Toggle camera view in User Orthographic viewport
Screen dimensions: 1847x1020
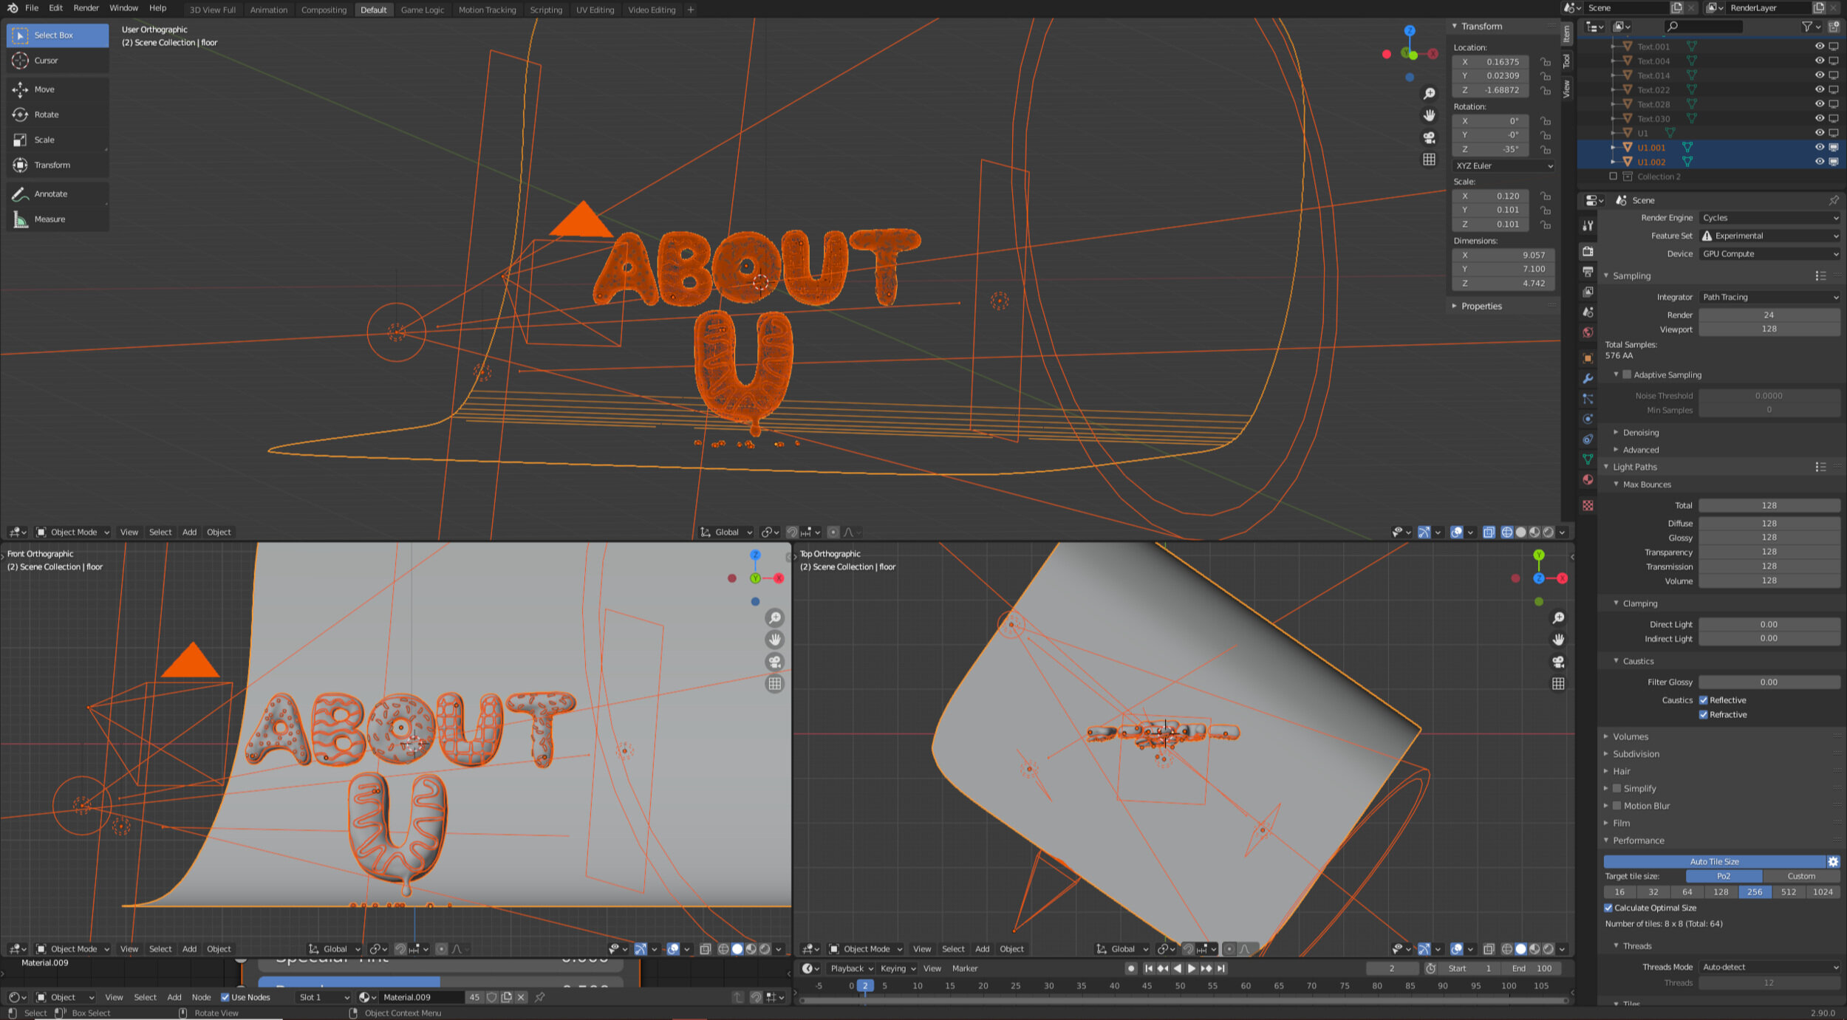[1429, 137]
